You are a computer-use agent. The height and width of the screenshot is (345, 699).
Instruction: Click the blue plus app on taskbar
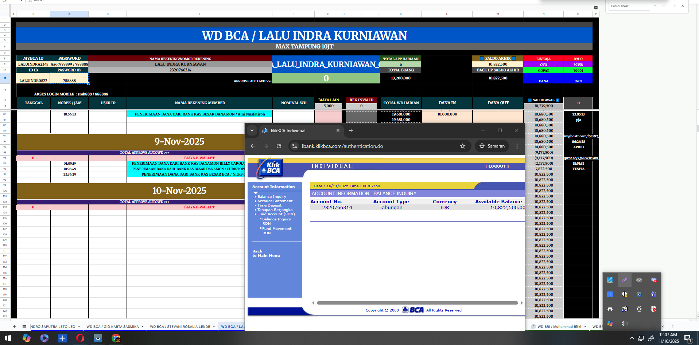(62, 338)
